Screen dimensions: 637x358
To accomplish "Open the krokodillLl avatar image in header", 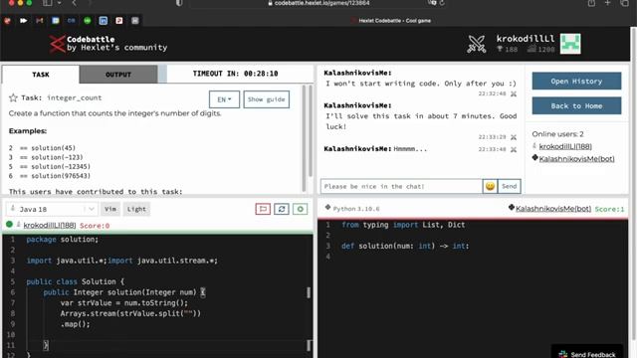I will click(x=570, y=44).
